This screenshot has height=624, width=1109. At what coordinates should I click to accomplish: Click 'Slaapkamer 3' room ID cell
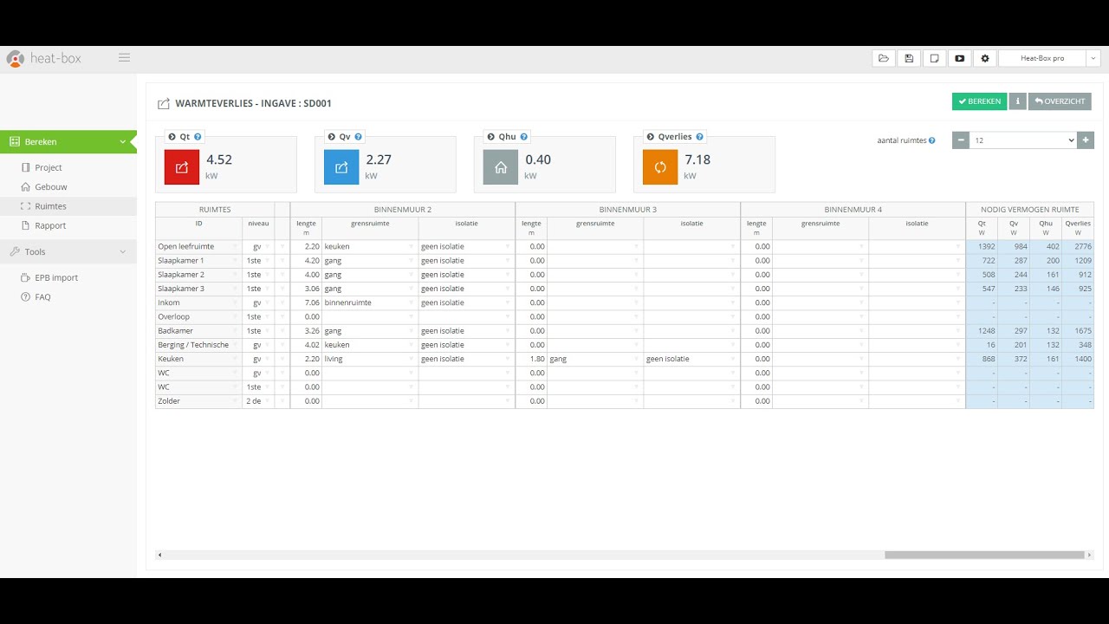point(198,289)
